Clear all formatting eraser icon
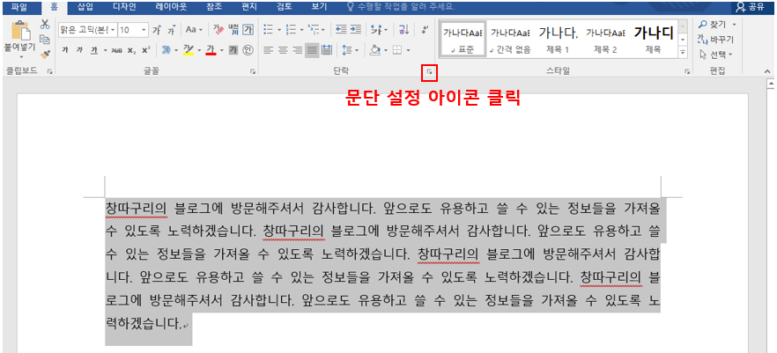The height and width of the screenshot is (353, 777). click(218, 30)
